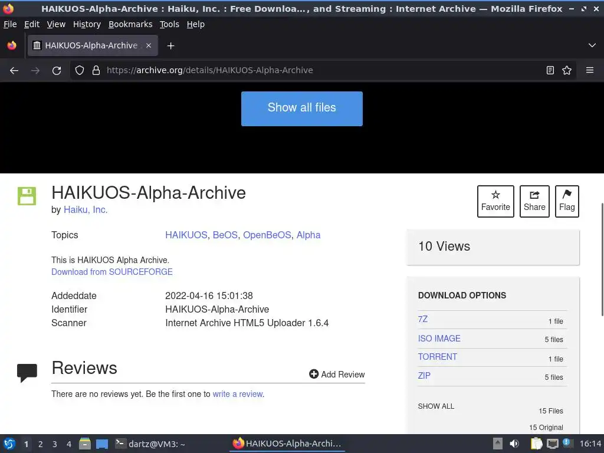Open Haiku, Inc. creator link

[86, 210]
